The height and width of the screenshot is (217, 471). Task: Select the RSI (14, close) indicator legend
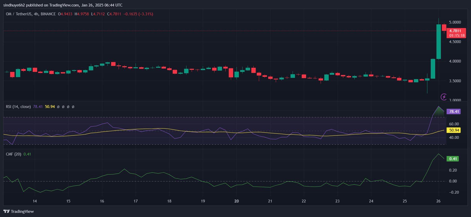pos(18,107)
